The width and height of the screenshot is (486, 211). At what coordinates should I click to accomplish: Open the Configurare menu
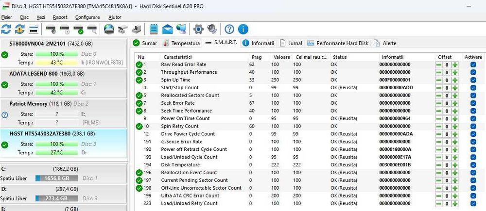click(x=87, y=17)
